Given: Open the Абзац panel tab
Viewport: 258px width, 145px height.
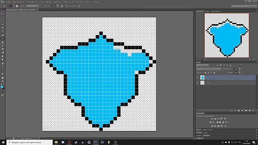Looking at the screenshot, I should coord(206,133).
